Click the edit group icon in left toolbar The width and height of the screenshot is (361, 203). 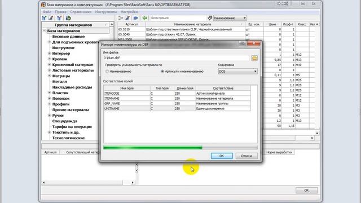[51, 18]
